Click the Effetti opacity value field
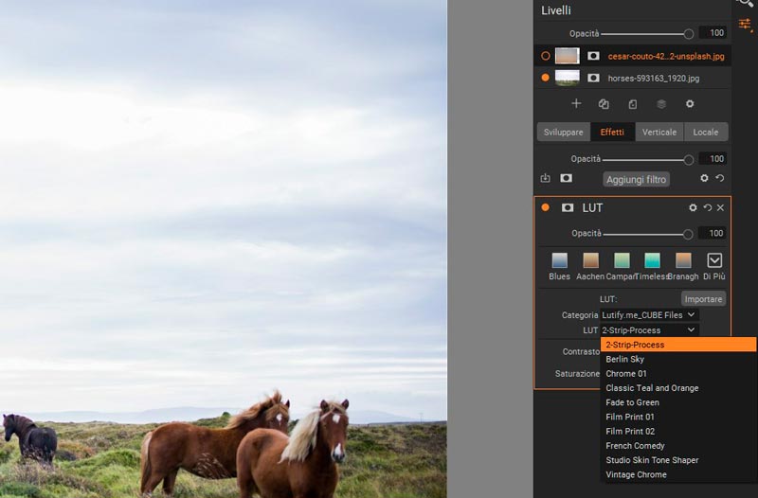This screenshot has width=758, height=498. click(x=713, y=158)
